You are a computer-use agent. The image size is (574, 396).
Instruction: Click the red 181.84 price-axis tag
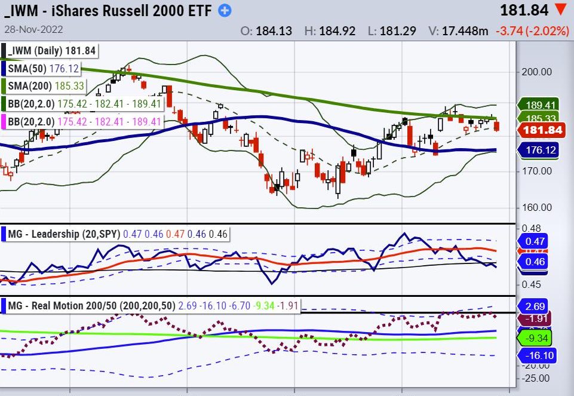tap(542, 130)
